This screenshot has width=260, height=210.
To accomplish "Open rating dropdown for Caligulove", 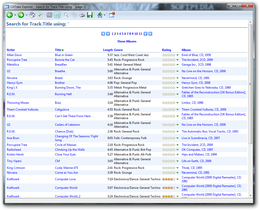I will point(177,110).
